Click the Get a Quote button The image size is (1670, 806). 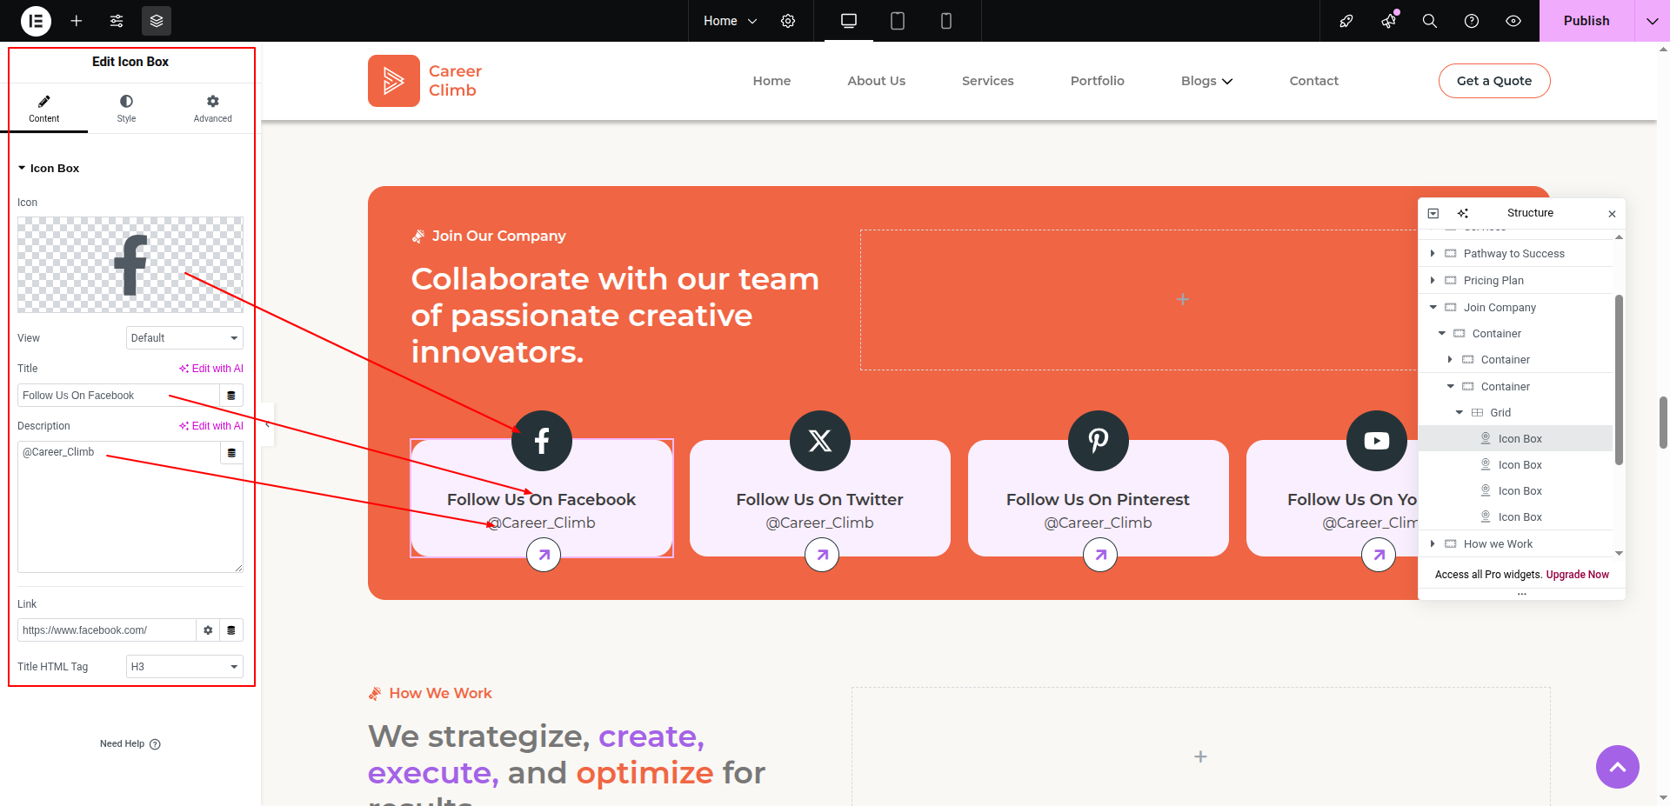pyautogui.click(x=1493, y=81)
